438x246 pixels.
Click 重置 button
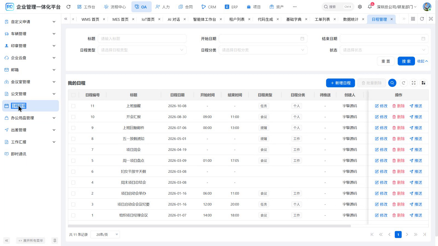[386, 61]
